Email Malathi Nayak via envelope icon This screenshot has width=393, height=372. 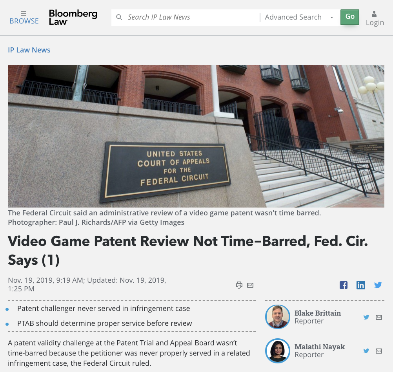(x=379, y=351)
